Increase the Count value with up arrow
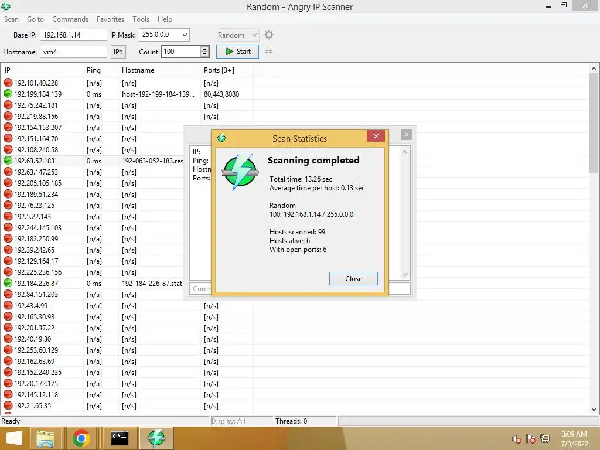The width and height of the screenshot is (600, 450). [204, 49]
